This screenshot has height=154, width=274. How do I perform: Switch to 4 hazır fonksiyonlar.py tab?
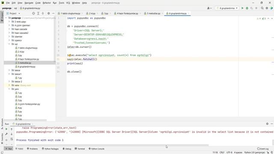pyautogui.click(x=128, y=13)
